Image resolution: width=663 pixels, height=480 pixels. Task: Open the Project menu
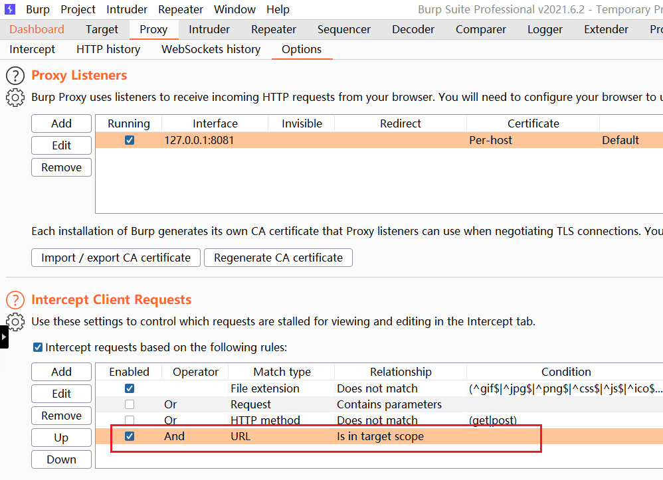[x=78, y=9]
